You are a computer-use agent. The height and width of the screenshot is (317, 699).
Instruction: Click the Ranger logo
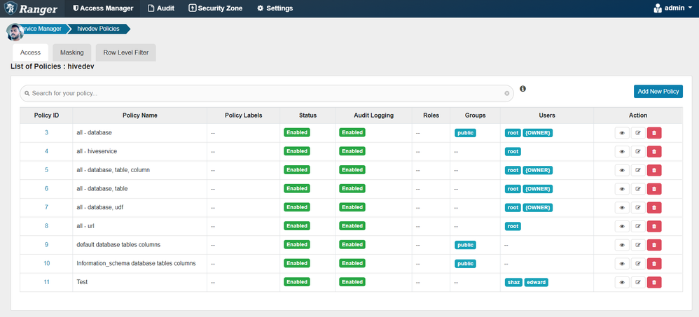(x=31, y=8)
